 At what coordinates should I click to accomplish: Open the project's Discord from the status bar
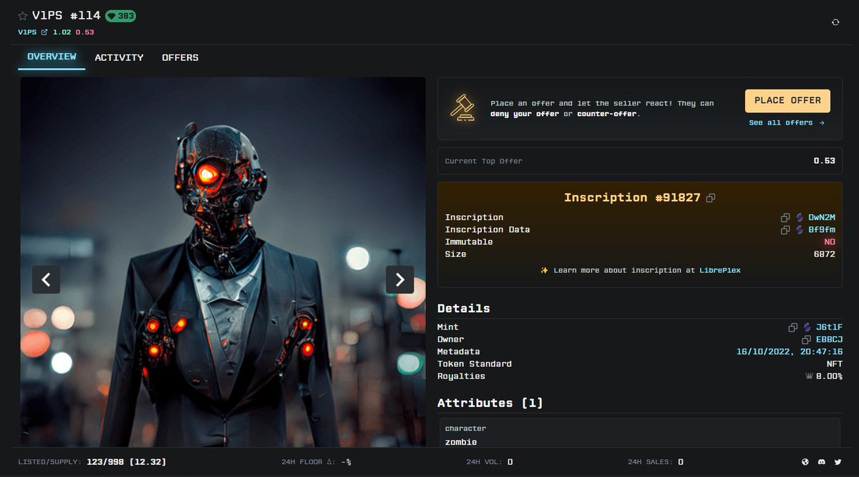pos(823,462)
